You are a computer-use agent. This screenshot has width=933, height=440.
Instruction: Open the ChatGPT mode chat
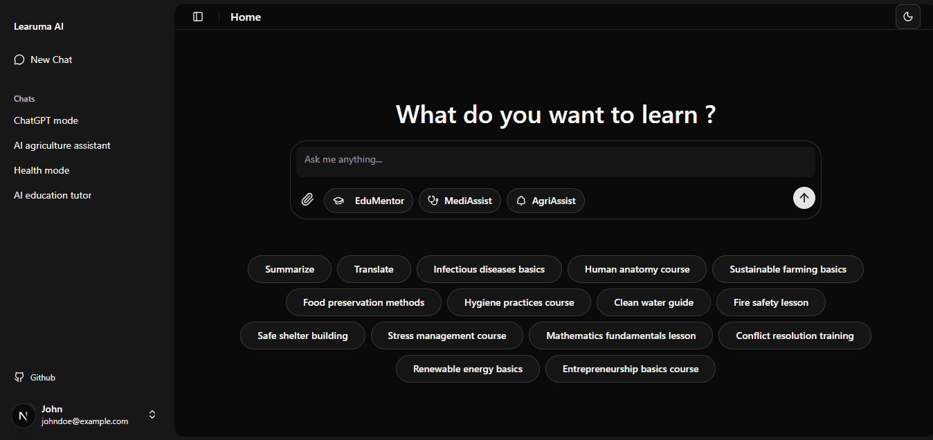[46, 120]
